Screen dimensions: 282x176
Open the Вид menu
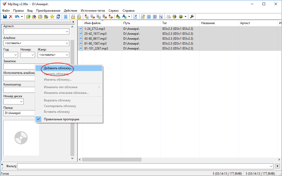pyautogui.click(x=30, y=11)
